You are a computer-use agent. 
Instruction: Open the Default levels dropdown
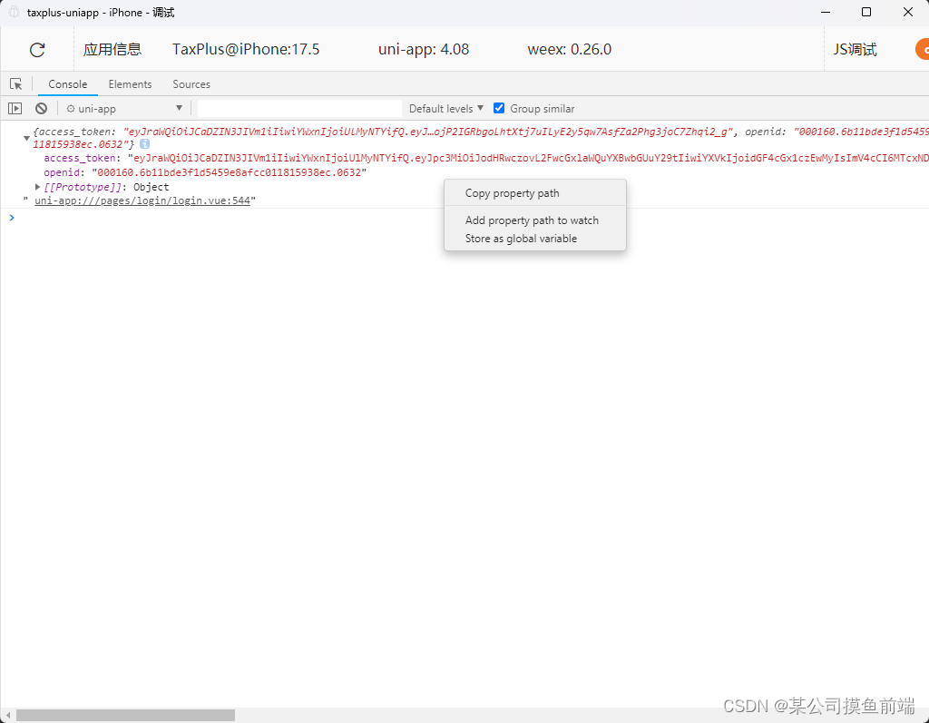[445, 107]
